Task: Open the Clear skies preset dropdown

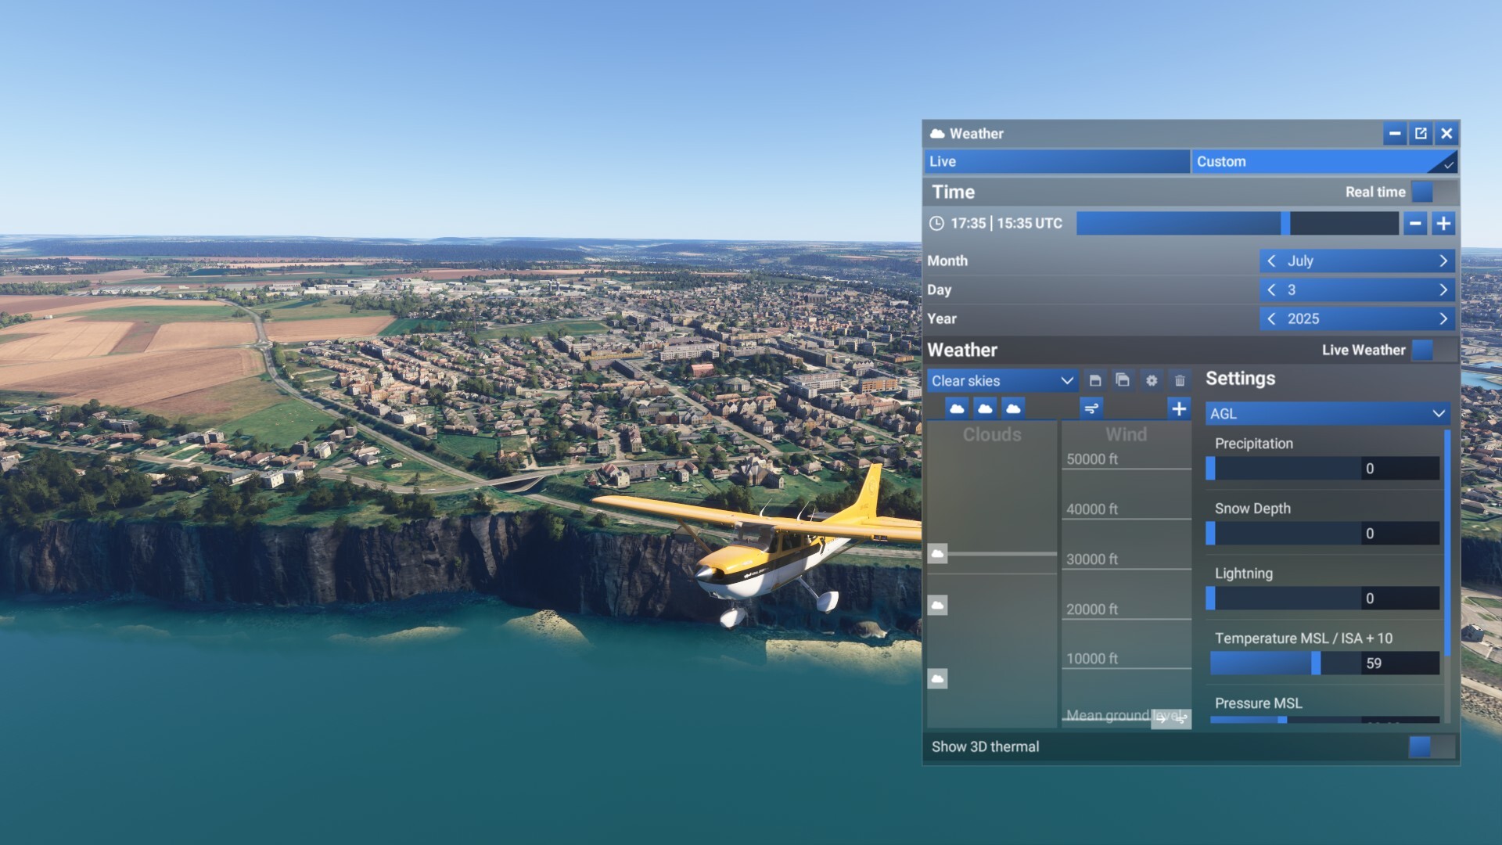Action: pyautogui.click(x=1001, y=381)
